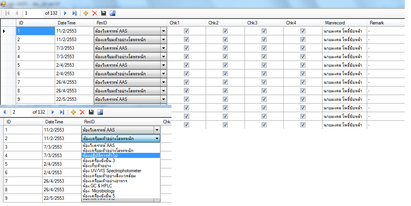Click ID column header in lower grid
The image size is (411, 206).
[23, 121]
